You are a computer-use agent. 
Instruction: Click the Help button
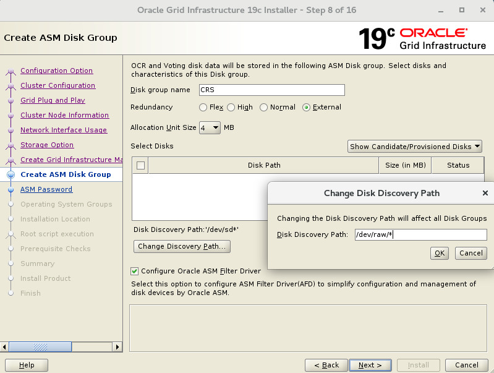pos(27,365)
